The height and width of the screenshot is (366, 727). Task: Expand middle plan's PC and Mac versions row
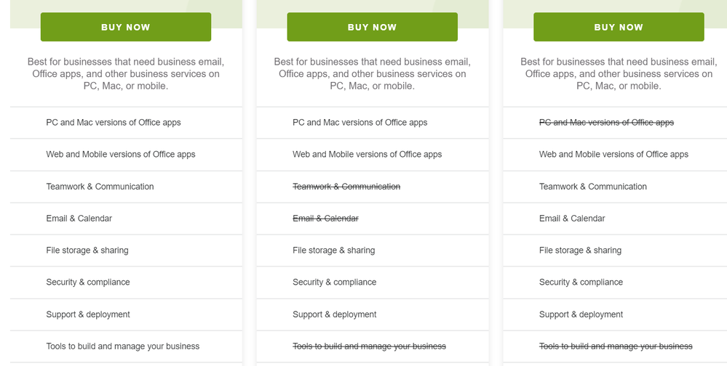pyautogui.click(x=360, y=123)
